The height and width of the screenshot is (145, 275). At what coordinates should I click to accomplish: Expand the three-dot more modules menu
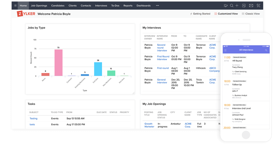click(x=157, y=6)
